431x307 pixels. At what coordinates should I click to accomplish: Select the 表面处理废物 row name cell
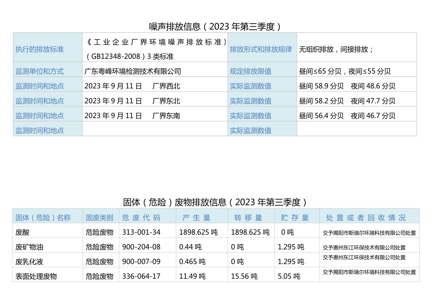tap(47, 275)
